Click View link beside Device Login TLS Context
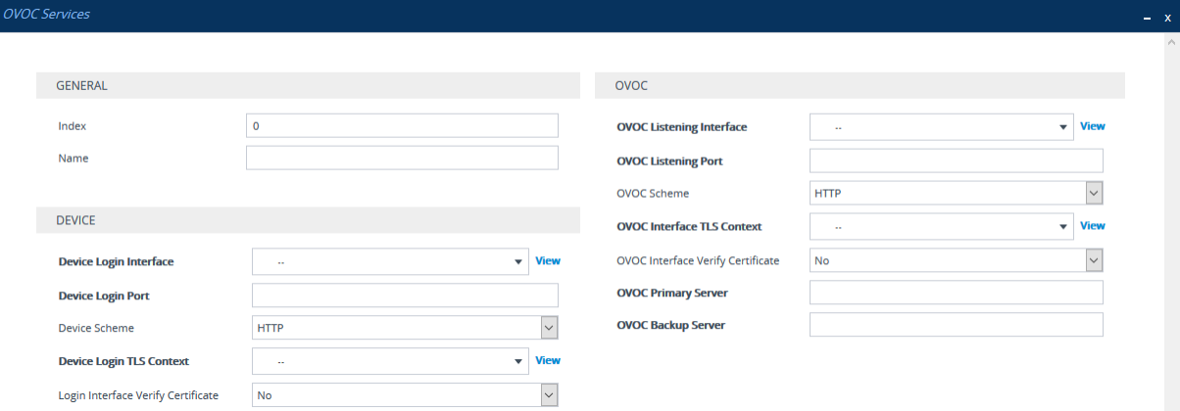The height and width of the screenshot is (411, 1180). point(548,361)
